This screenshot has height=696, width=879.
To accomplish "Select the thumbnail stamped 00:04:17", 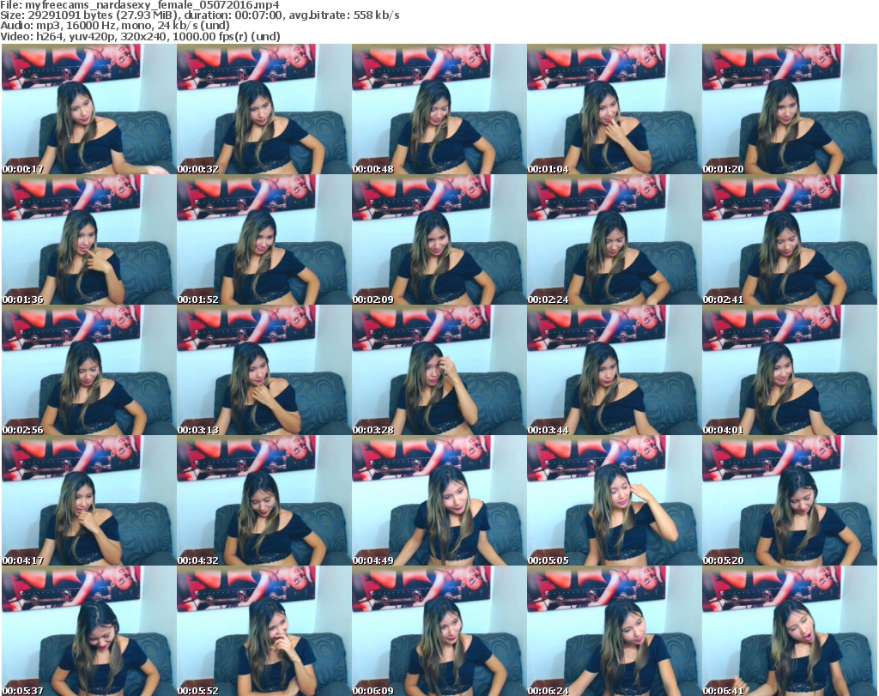I will (88, 501).
